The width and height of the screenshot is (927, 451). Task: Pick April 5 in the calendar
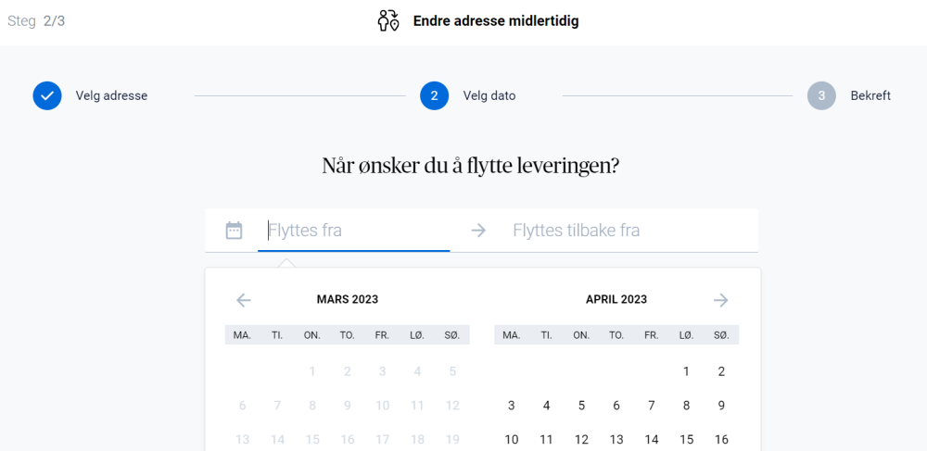581,406
